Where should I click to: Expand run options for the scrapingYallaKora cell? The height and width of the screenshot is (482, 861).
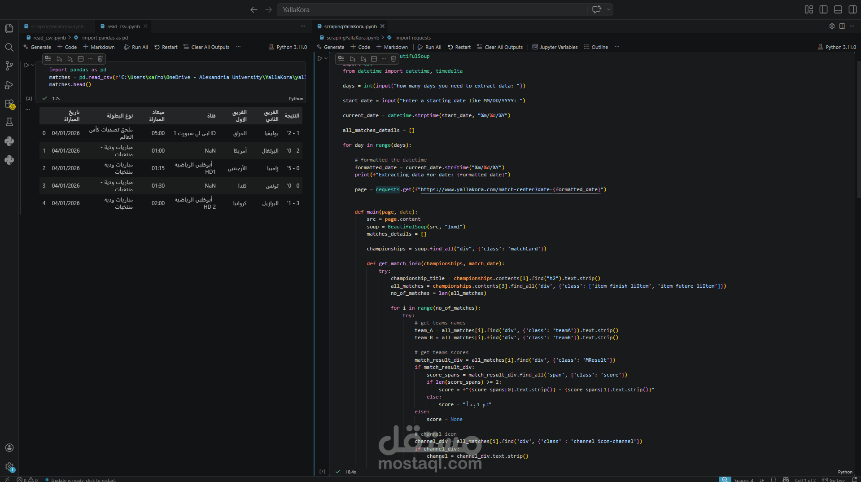[x=326, y=58]
